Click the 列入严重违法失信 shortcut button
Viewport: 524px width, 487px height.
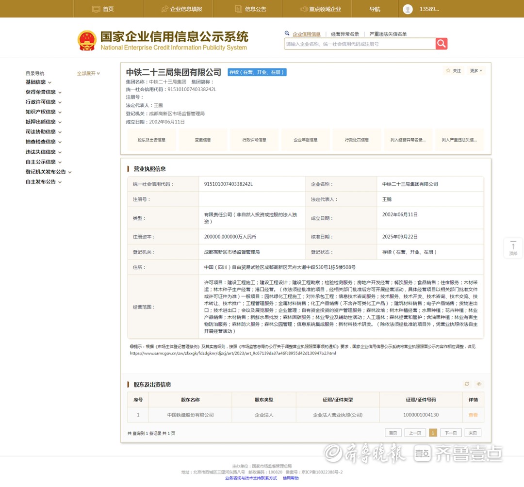point(459,140)
